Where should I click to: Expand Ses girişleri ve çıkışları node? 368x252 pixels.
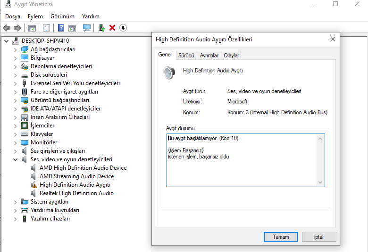(x=15, y=151)
